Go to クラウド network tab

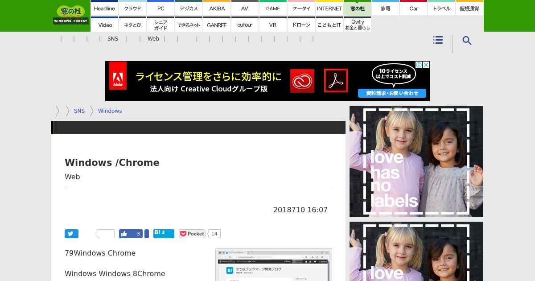[132, 8]
